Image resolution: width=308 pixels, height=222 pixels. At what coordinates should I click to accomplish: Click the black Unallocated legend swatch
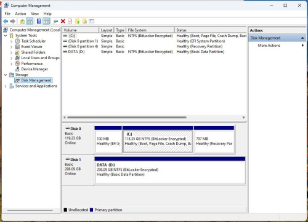(x=65, y=210)
